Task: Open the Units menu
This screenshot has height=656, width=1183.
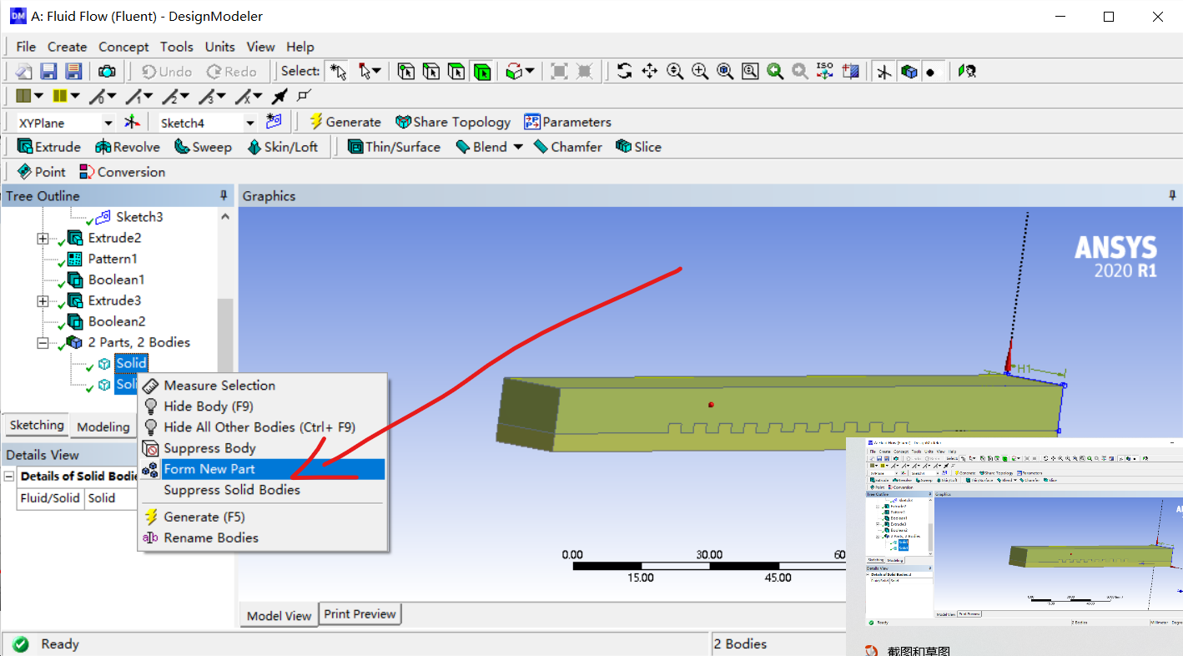Action: [x=219, y=47]
